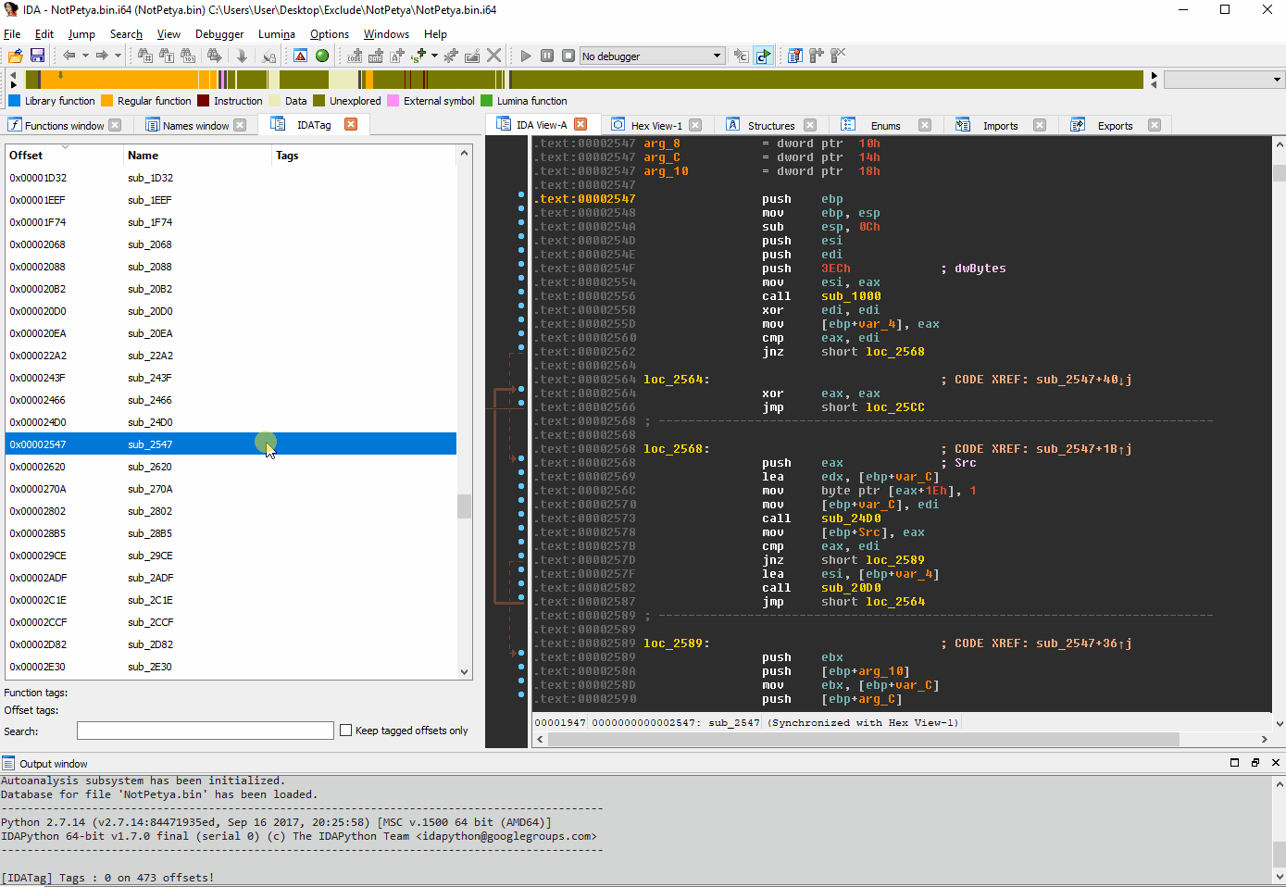This screenshot has height=887, width=1286.
Task: Open the back-navigation history dropdown arrow
Action: click(85, 56)
